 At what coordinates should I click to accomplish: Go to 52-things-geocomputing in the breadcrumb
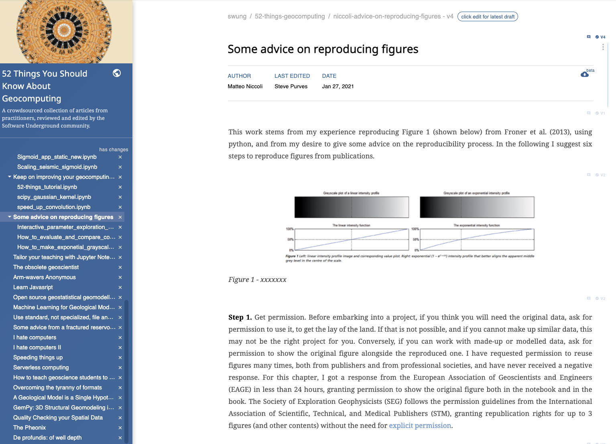pyautogui.click(x=290, y=16)
